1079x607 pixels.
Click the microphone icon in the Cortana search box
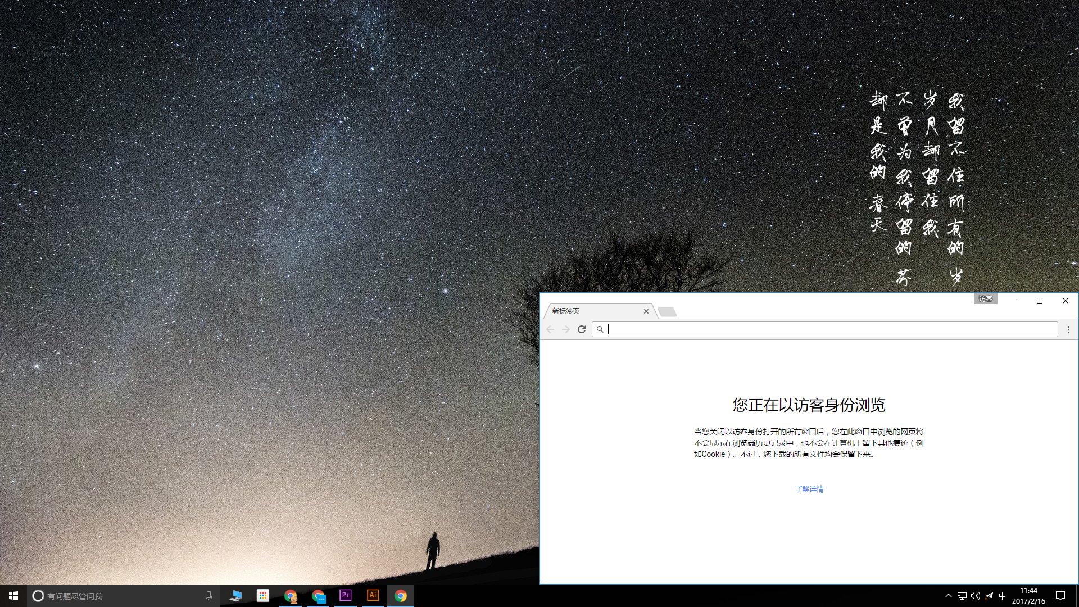click(208, 596)
